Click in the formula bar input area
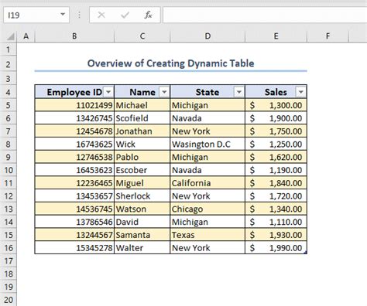 [265, 15]
